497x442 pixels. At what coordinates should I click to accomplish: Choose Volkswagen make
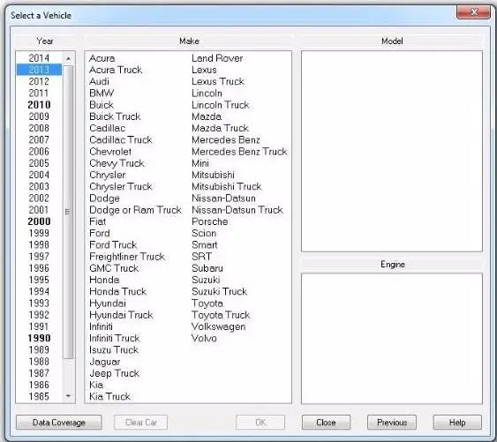pyautogui.click(x=218, y=326)
